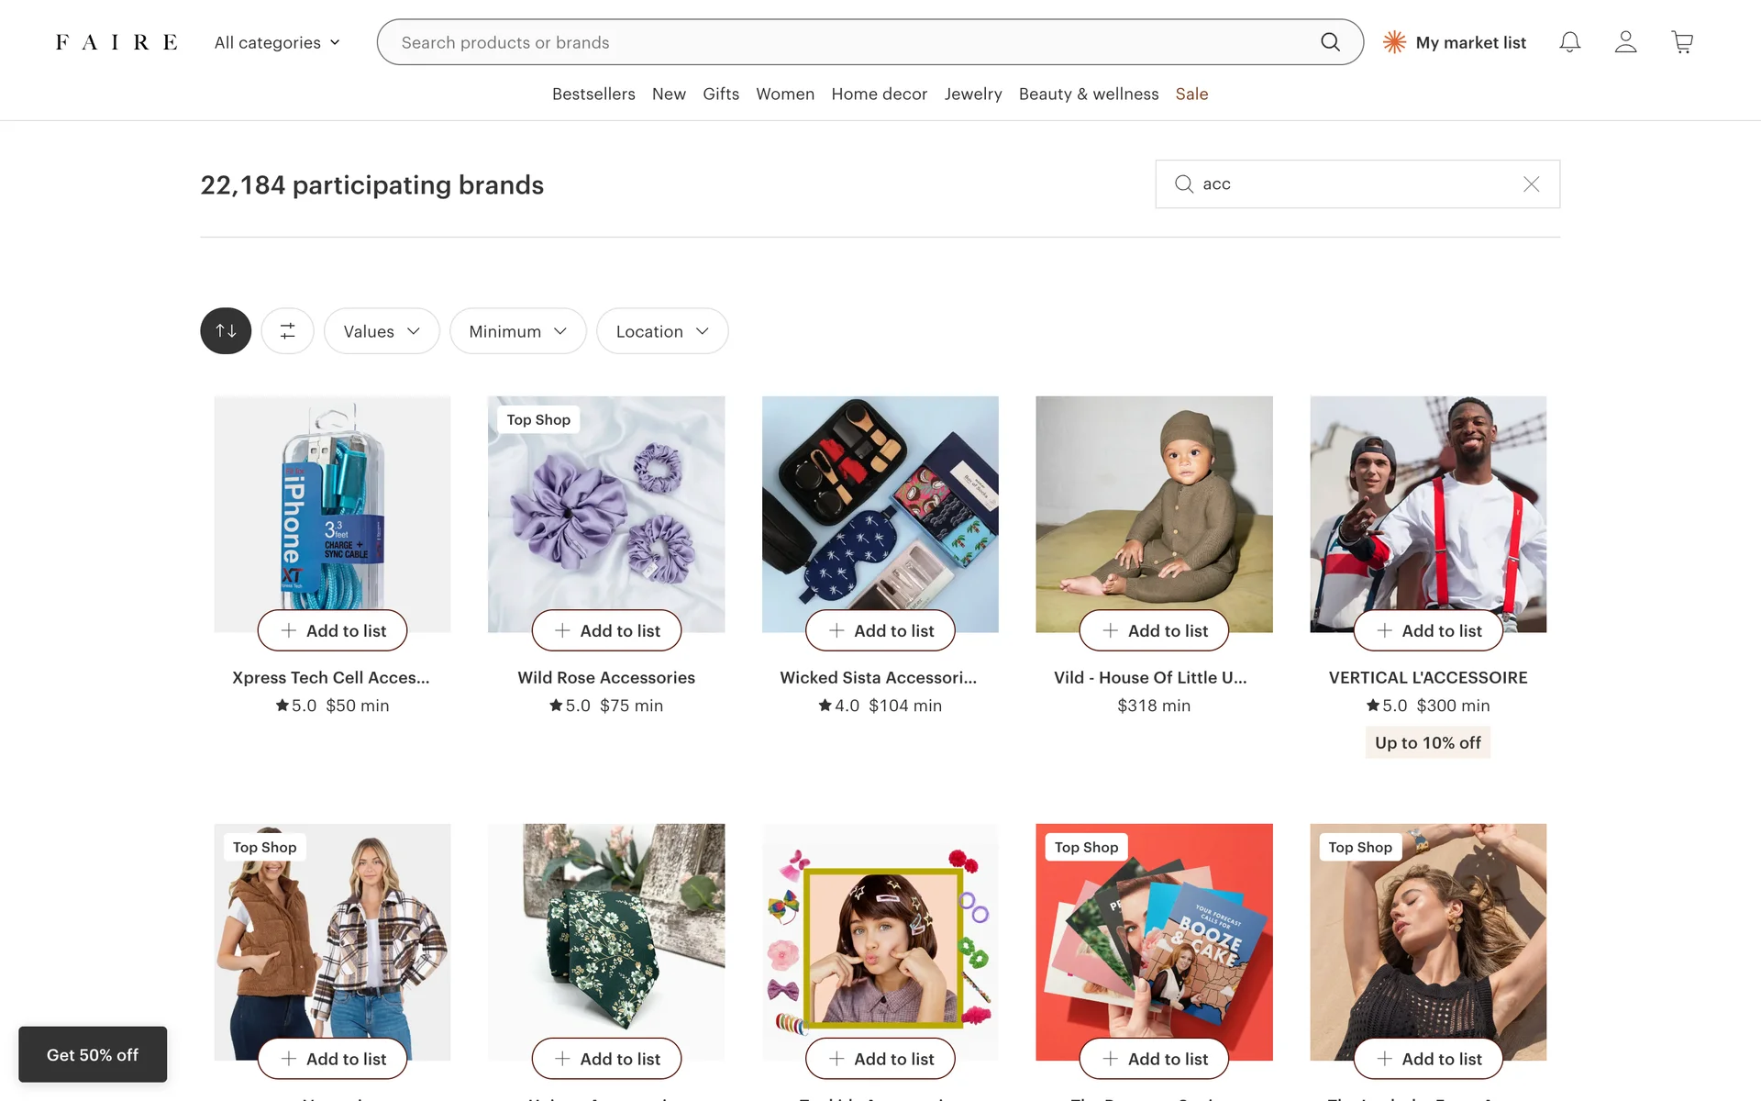The image size is (1761, 1101).
Task: Click the FAIRE logo
Action: [x=116, y=42]
